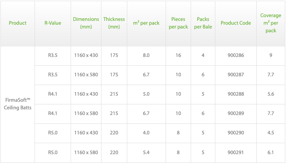Click product code 900289
Image resolution: width=286 pixels, height=164 pixels.
236,114
